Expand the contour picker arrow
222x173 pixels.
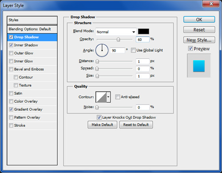pos(108,97)
